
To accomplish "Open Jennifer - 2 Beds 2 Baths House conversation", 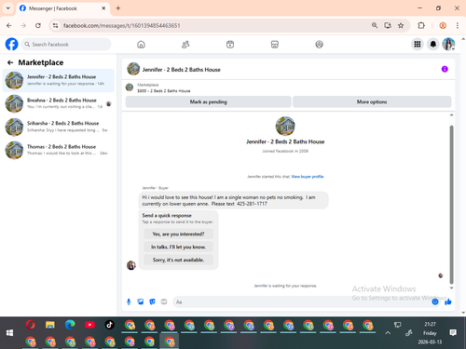I will coord(59,80).
